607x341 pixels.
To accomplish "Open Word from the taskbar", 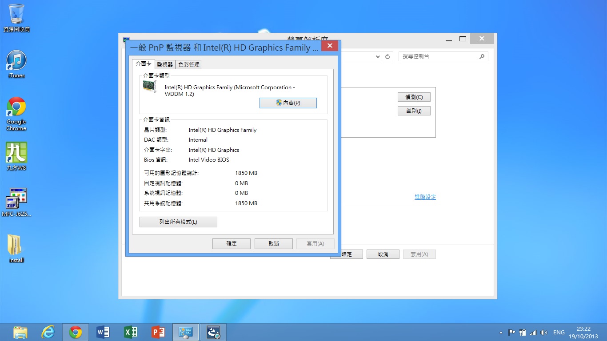I will tap(103, 332).
